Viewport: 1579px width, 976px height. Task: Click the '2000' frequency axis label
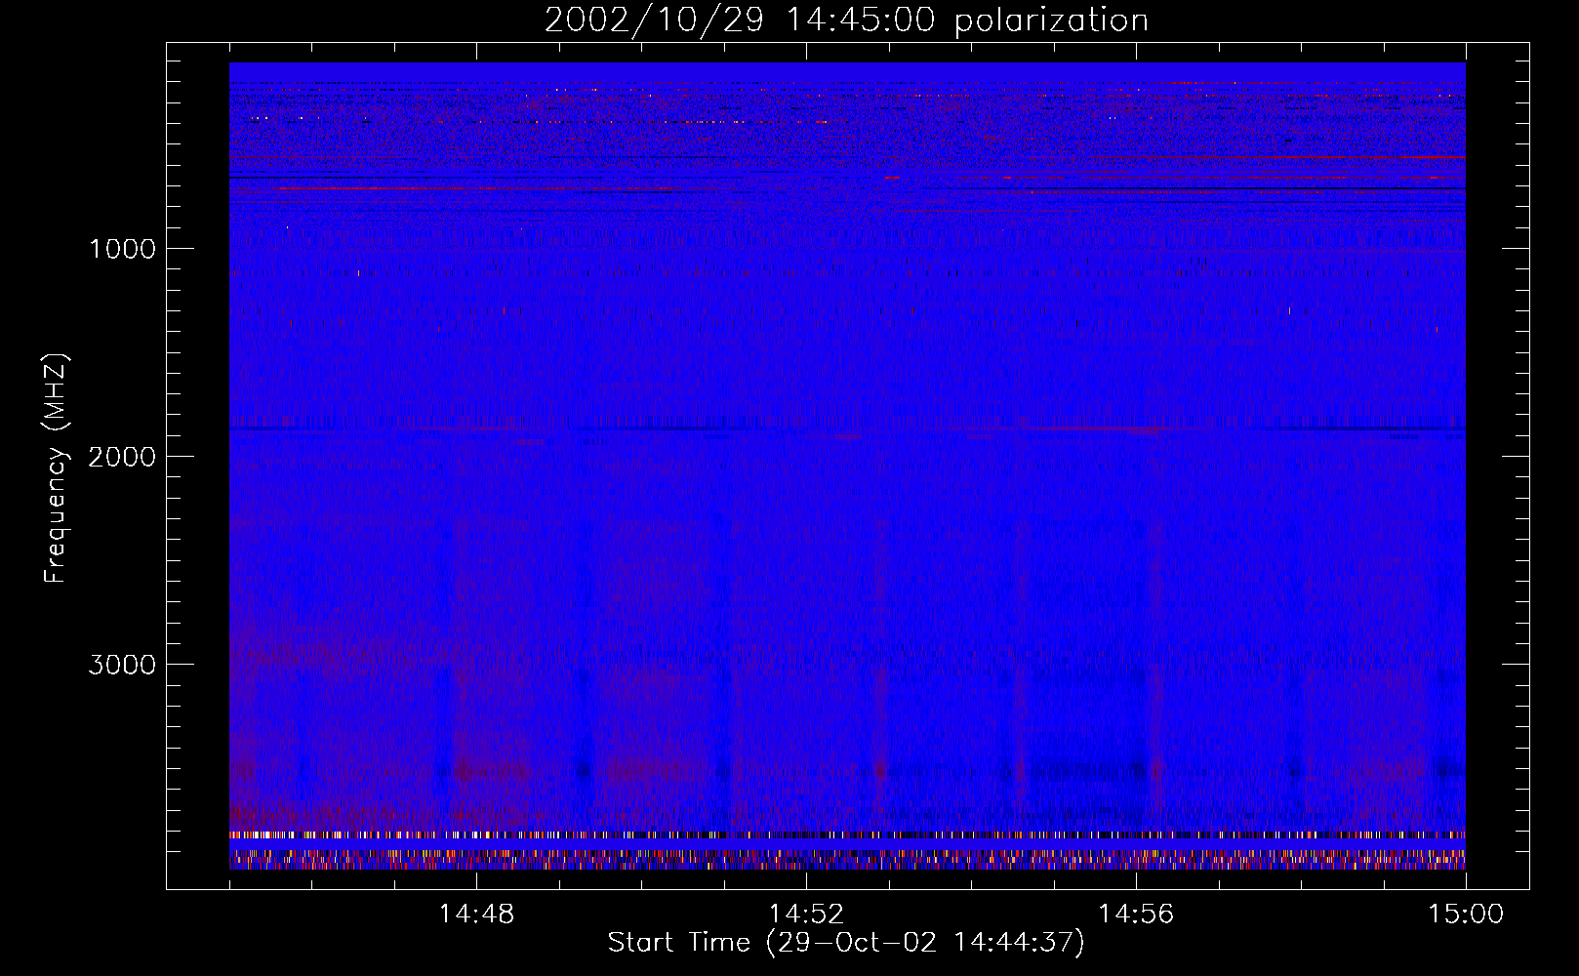pos(122,457)
